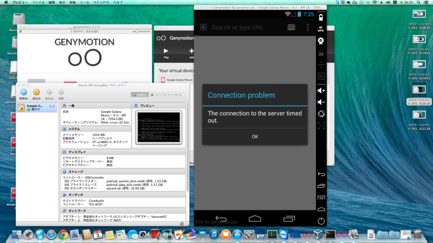Image resolution: width=433 pixels, height=243 pixels.
Task: Open the ストレージ section header
Action: (x=123, y=171)
